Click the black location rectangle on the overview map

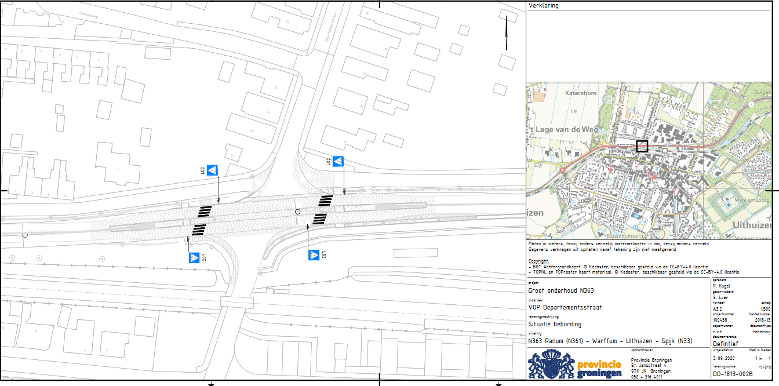642,146
